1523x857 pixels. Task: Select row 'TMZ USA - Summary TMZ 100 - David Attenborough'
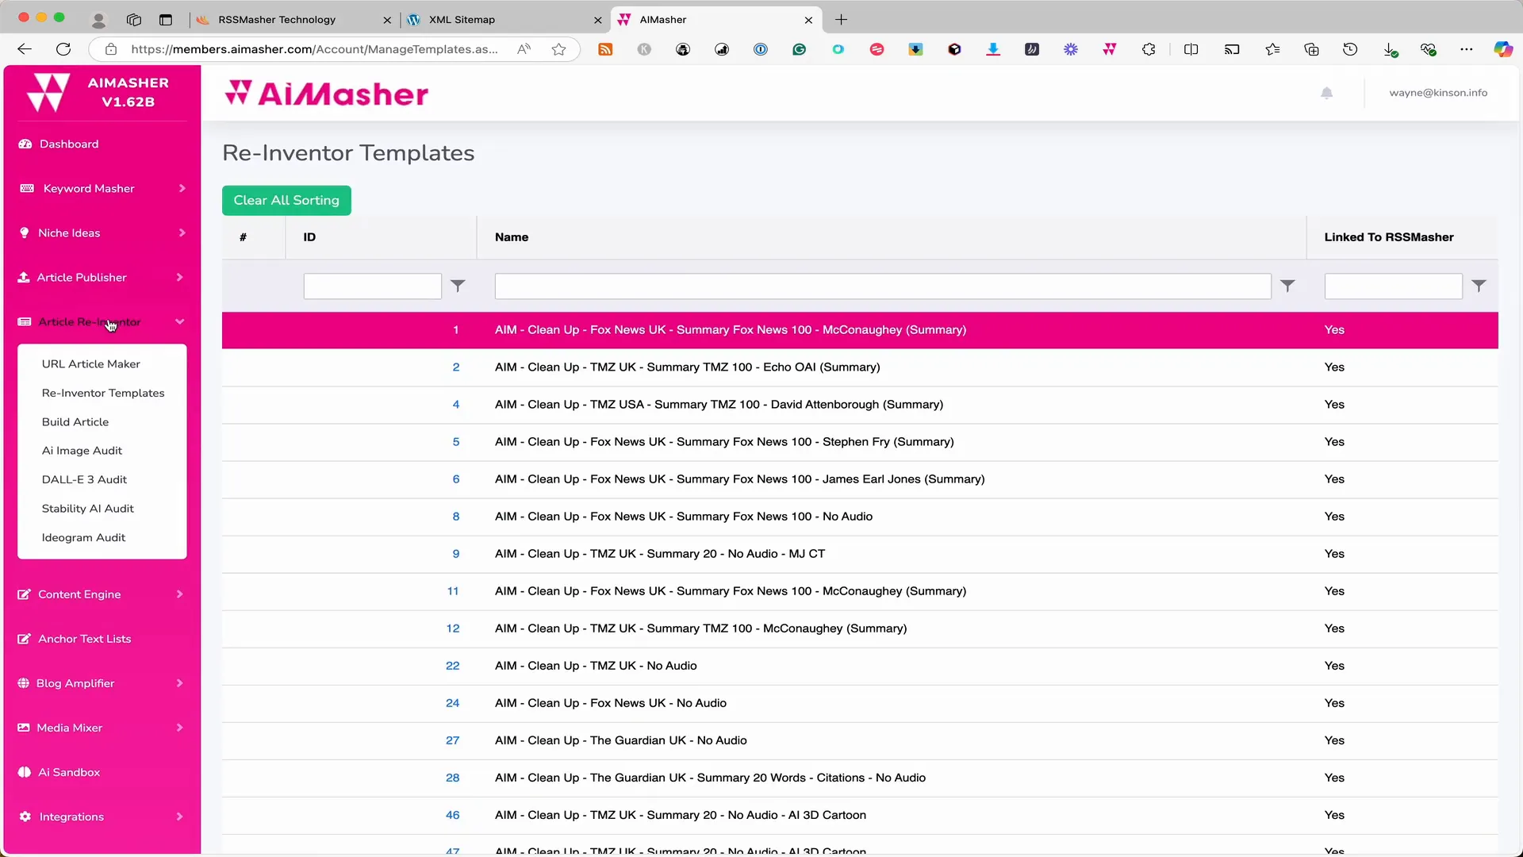coord(860,405)
